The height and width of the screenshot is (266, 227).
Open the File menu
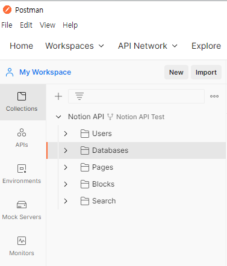click(x=7, y=25)
